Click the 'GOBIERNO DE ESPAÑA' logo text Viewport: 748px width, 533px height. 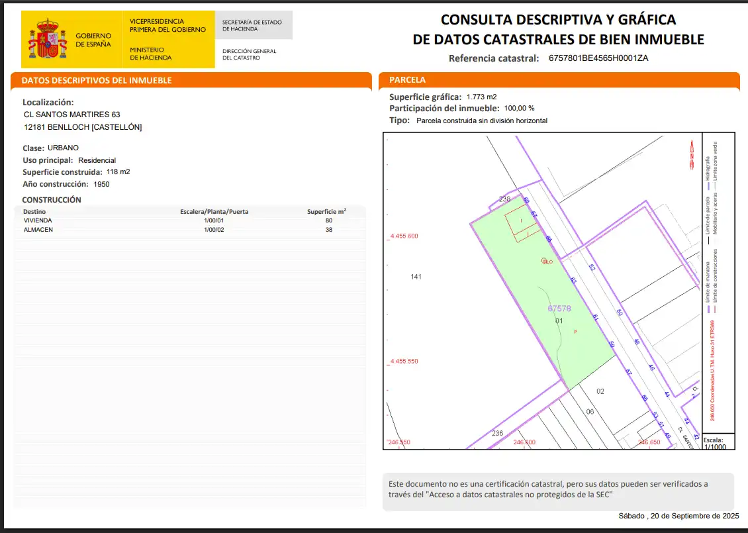(93, 40)
